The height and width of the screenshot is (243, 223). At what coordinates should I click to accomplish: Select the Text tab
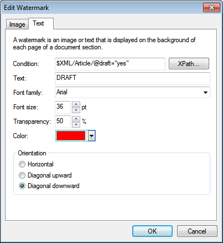pyautogui.click(x=38, y=23)
